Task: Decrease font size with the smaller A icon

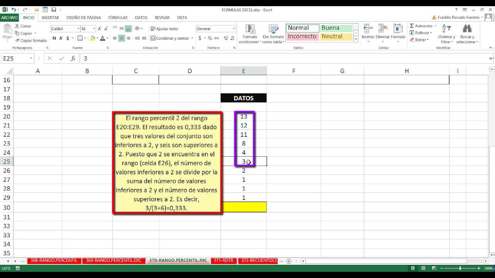Action: [x=106, y=29]
